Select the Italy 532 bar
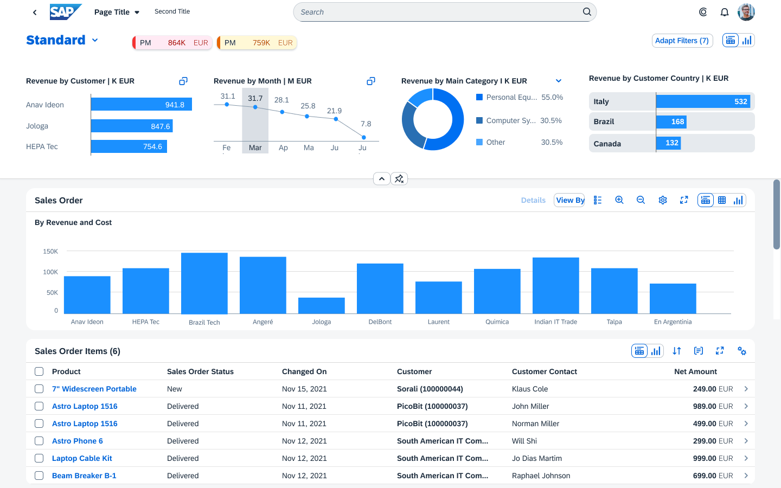Screen dimensions: 781x488 703,101
